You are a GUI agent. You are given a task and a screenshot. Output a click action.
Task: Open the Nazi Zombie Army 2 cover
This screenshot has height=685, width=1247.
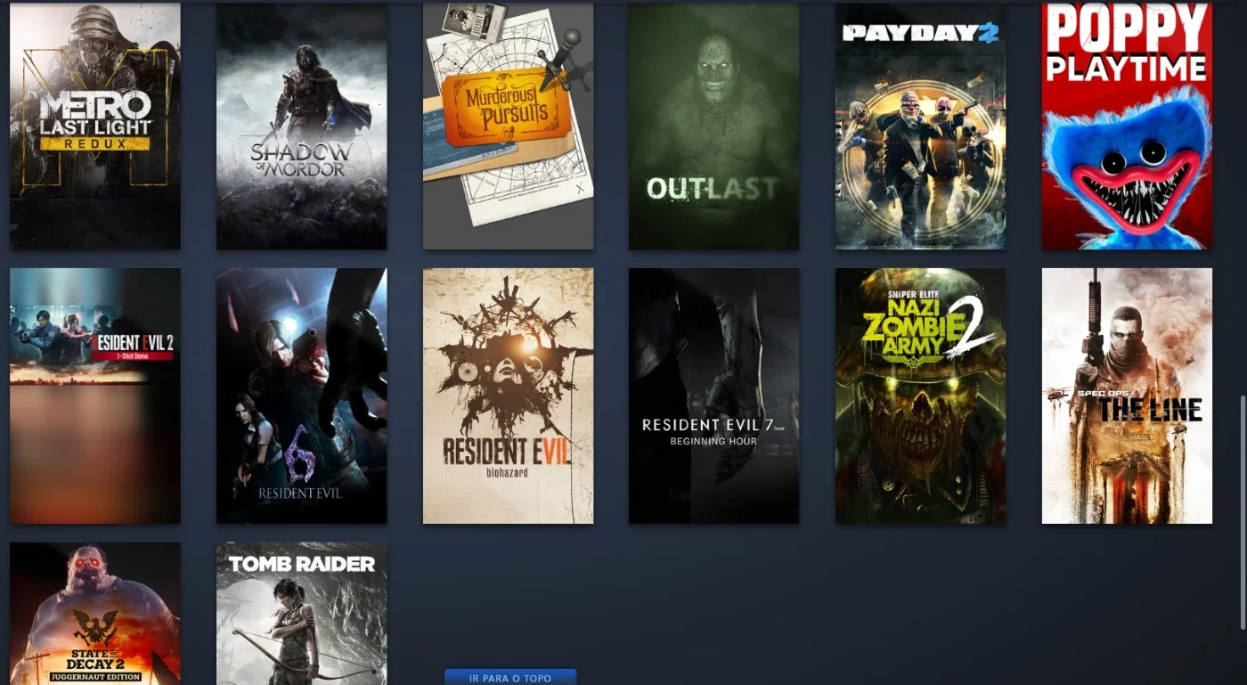pos(921,396)
